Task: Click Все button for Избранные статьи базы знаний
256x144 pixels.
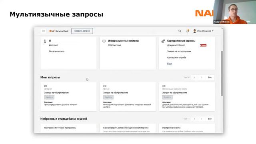Action: pos(210,119)
